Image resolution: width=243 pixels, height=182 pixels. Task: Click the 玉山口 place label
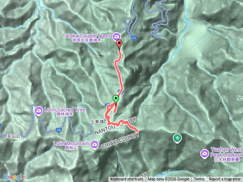tap(14, 136)
